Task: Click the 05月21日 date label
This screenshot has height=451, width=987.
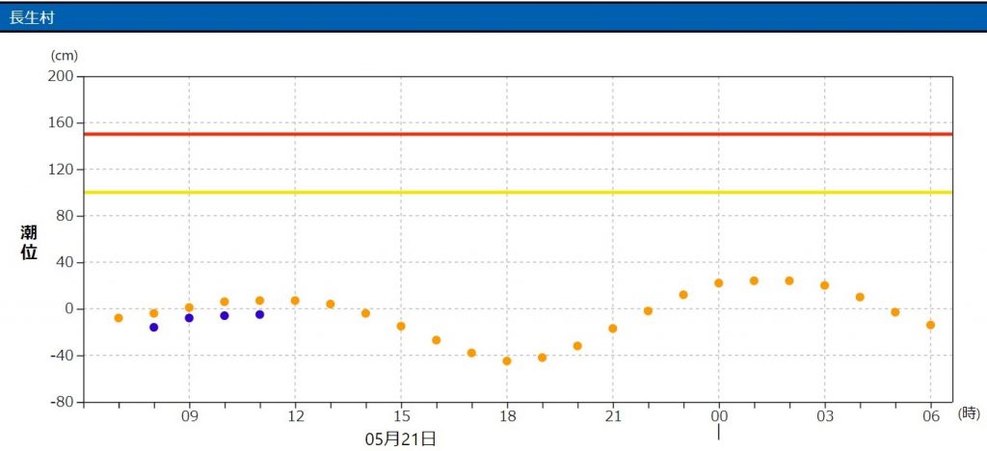Action: [x=400, y=439]
